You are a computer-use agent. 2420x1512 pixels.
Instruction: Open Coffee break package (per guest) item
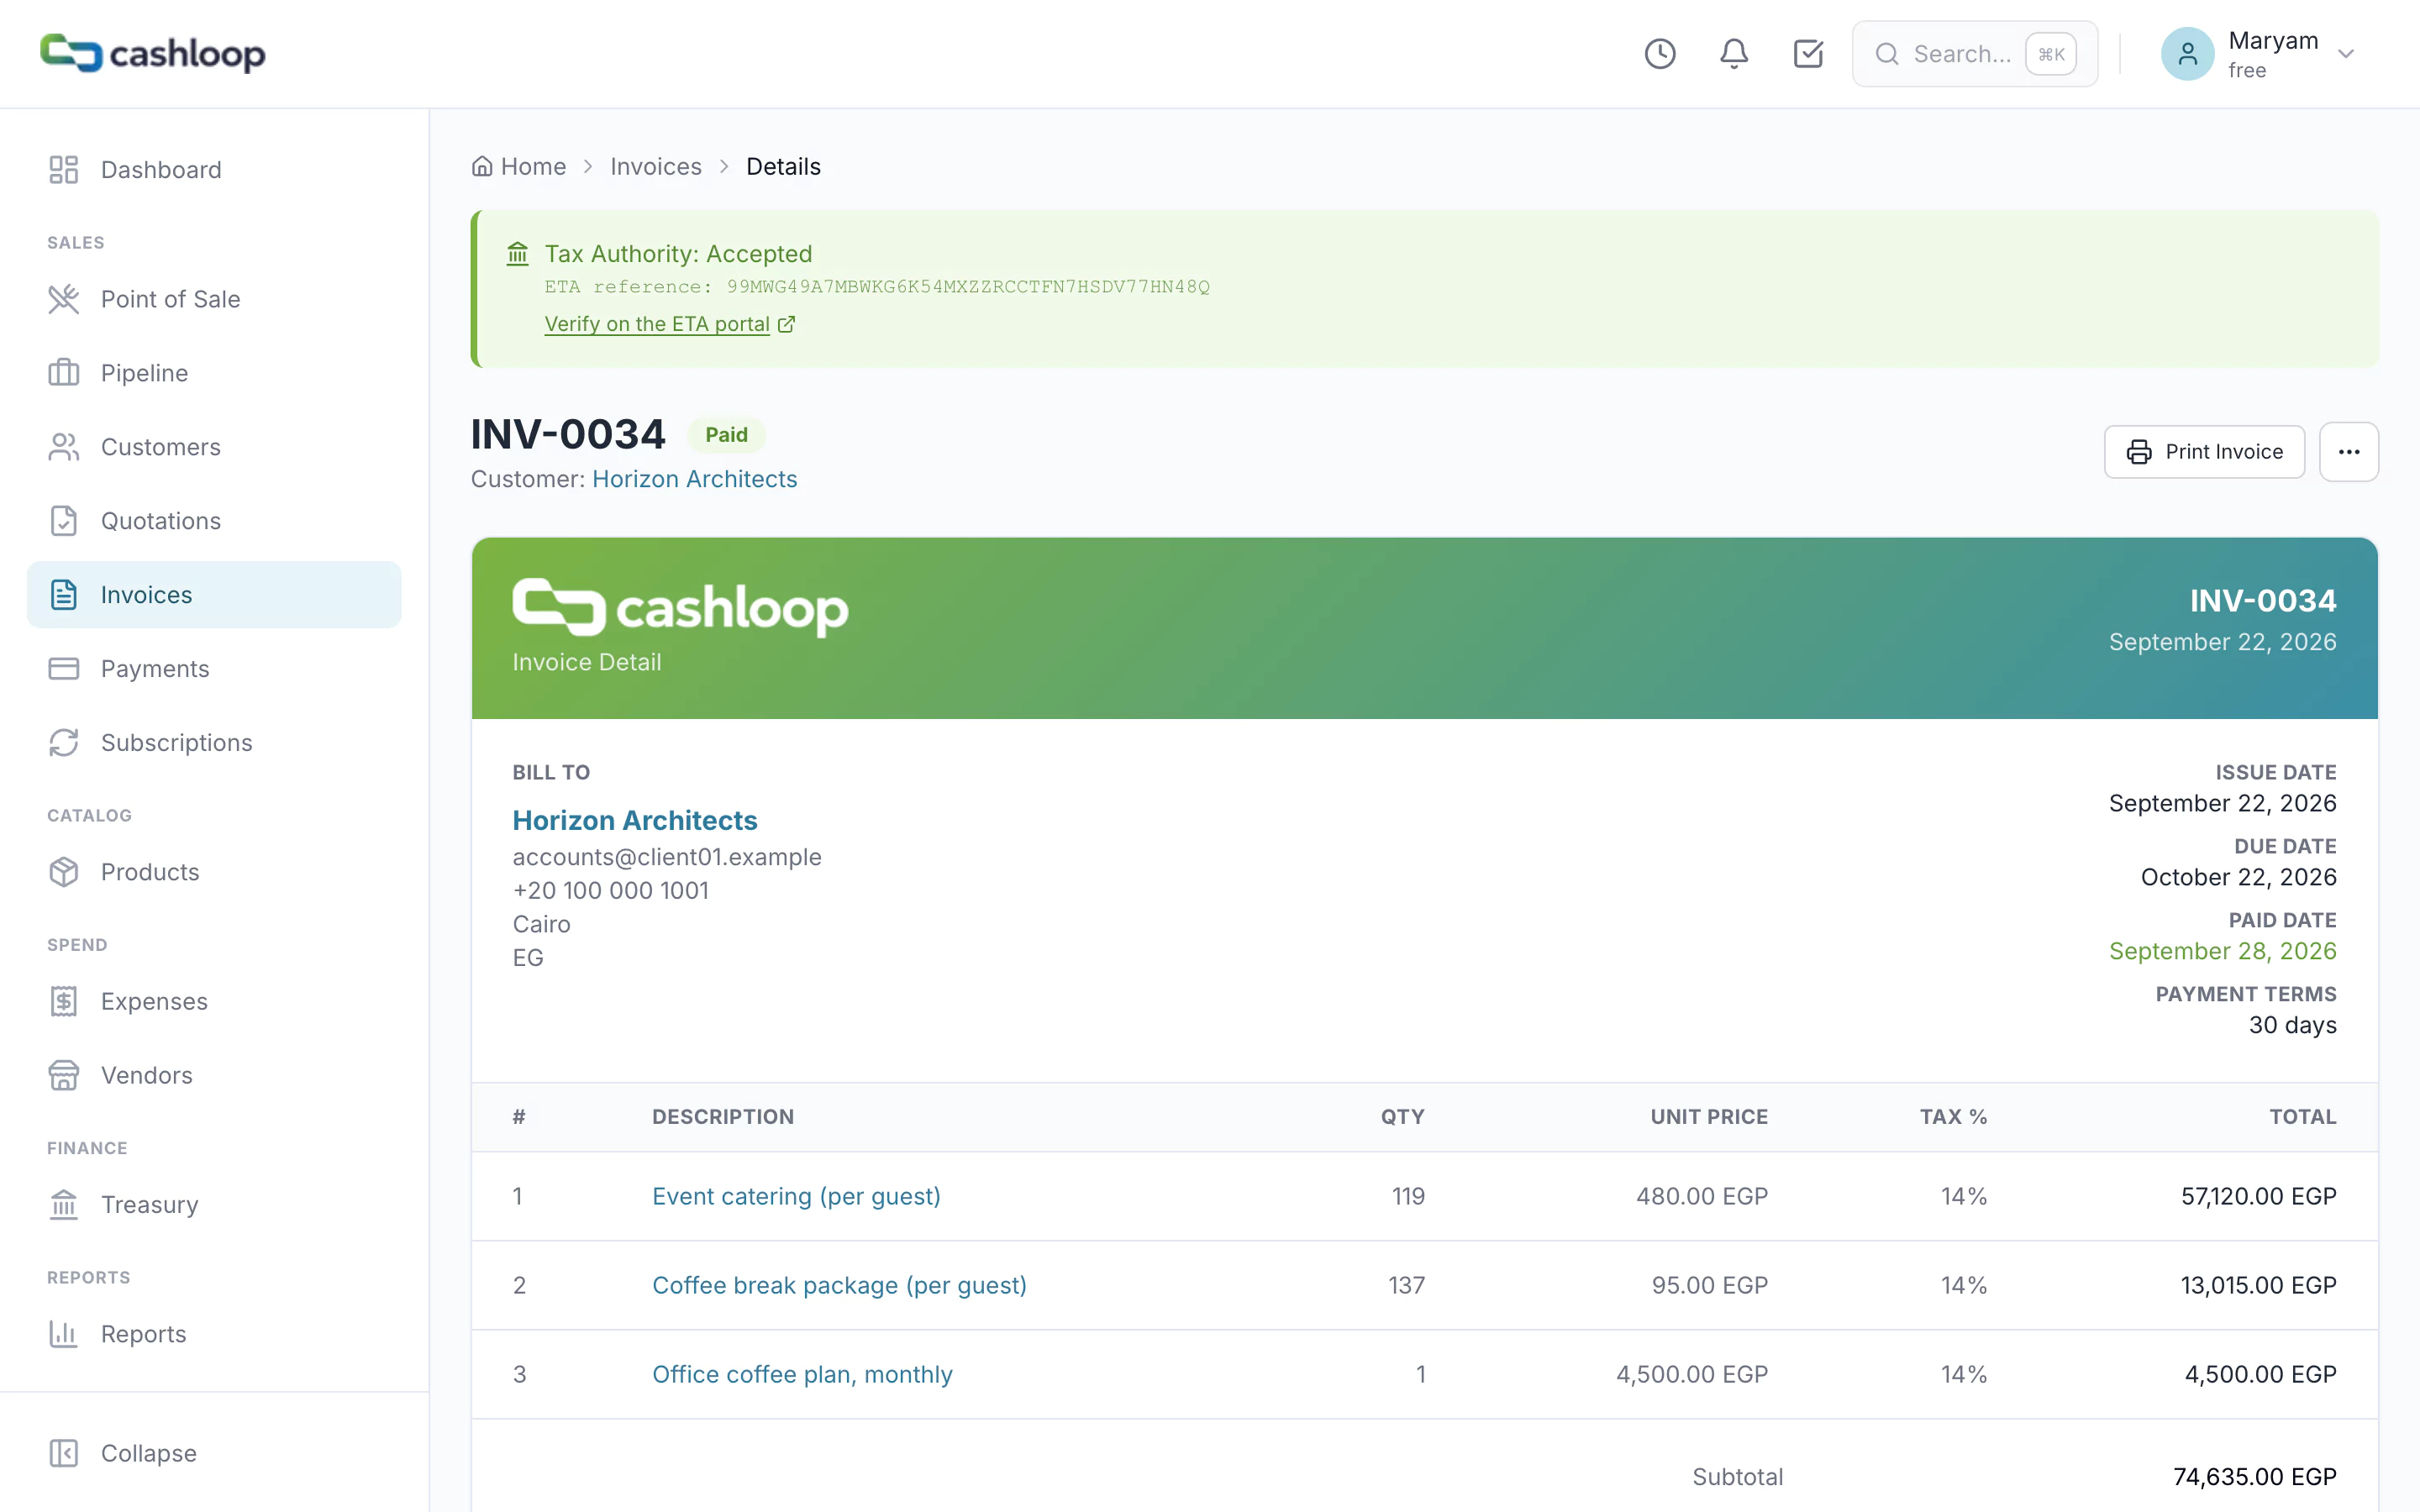tap(840, 1285)
